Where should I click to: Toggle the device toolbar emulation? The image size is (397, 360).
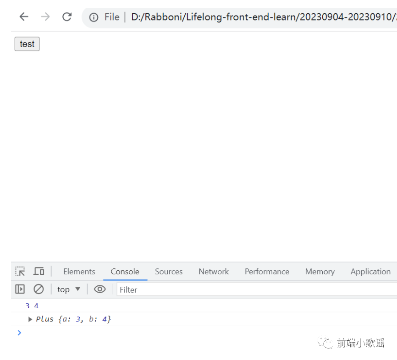(39, 271)
